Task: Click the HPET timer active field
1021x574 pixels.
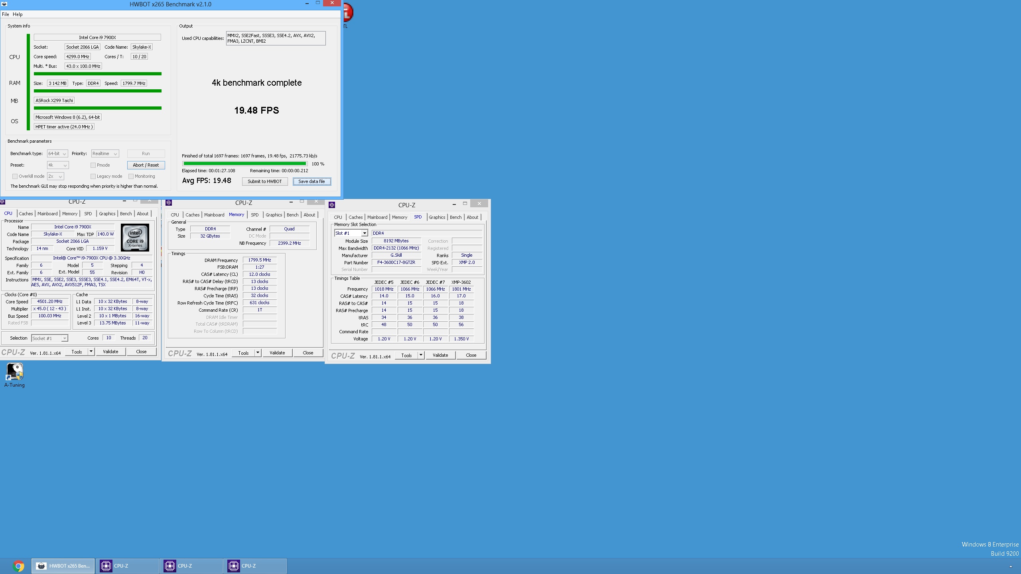Action: [x=64, y=127]
